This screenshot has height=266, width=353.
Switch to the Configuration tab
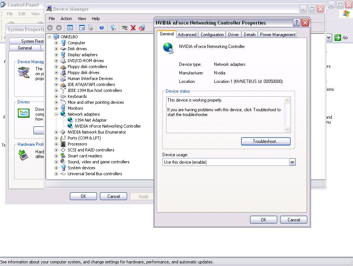coord(212,35)
